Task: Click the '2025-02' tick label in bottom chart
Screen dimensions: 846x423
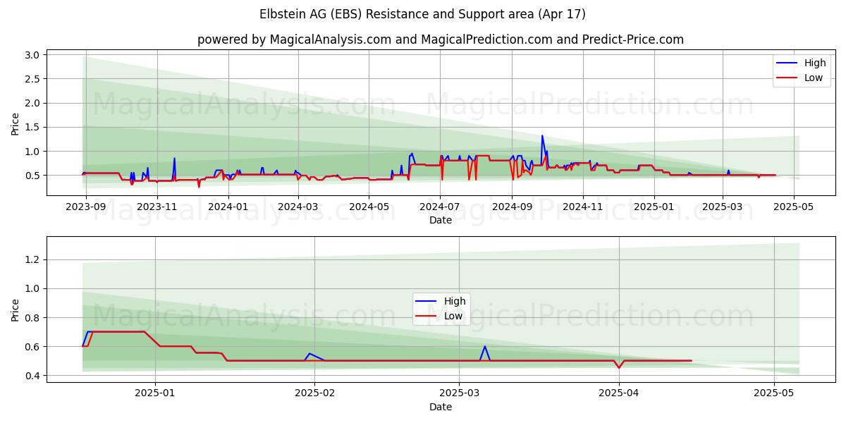Action: coord(314,393)
